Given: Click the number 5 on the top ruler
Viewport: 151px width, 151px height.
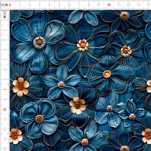Looking at the screenshot, I should (x=59, y=5).
